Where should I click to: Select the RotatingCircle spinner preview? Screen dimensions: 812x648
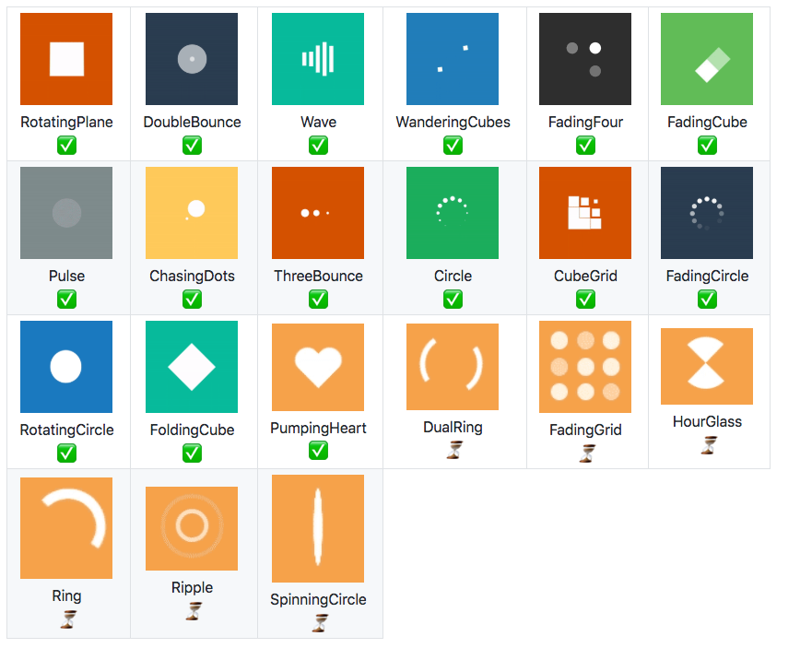[66, 367]
